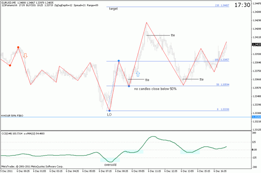Click the '6 Dec 00:35' time axis label
This screenshot has height=173, width=261.
coord(23,171)
